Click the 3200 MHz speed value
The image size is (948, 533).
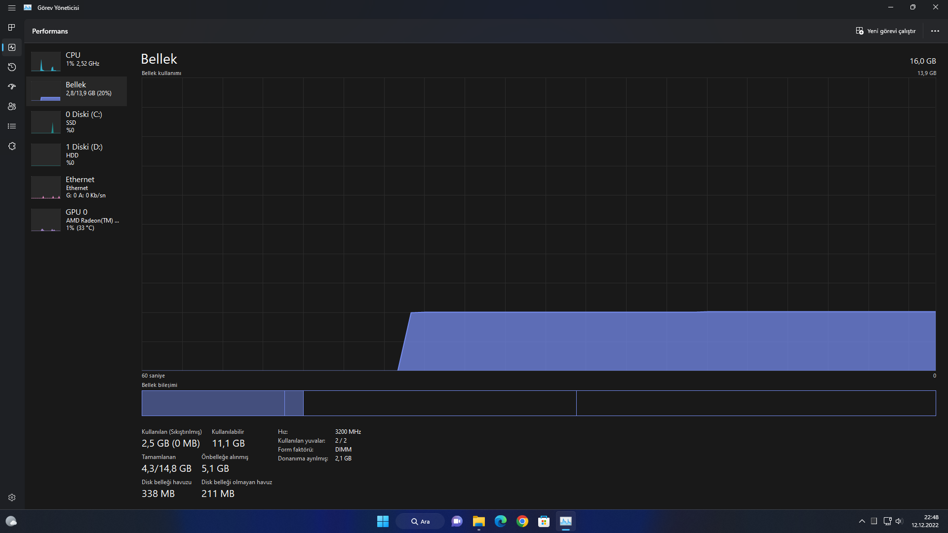(x=348, y=432)
